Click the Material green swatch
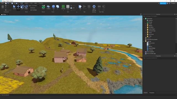This screenshot has width=177, height=99. click(x=63, y=6)
